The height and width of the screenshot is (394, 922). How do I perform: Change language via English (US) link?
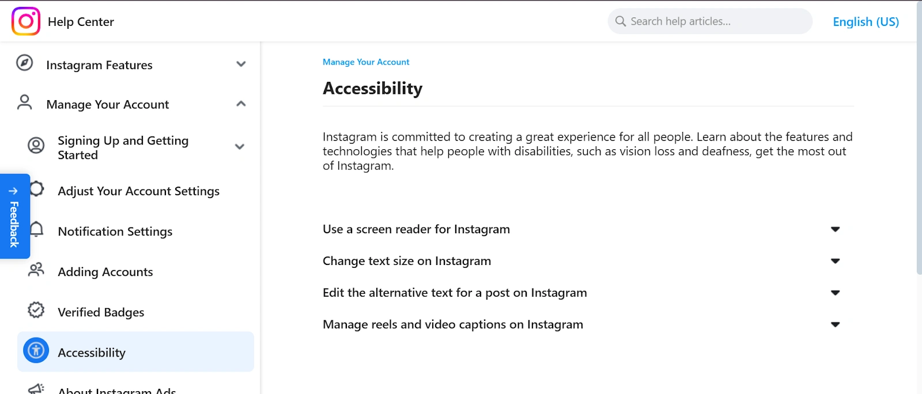(866, 22)
